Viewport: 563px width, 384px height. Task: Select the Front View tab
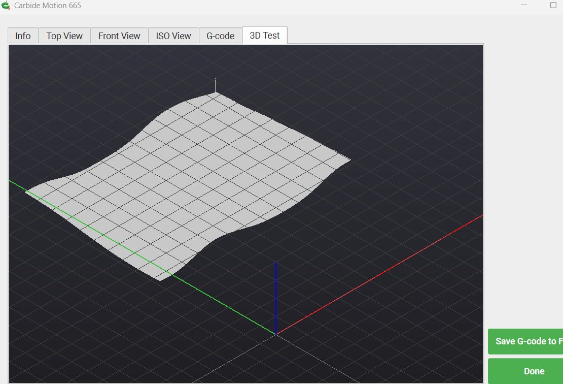tap(119, 36)
